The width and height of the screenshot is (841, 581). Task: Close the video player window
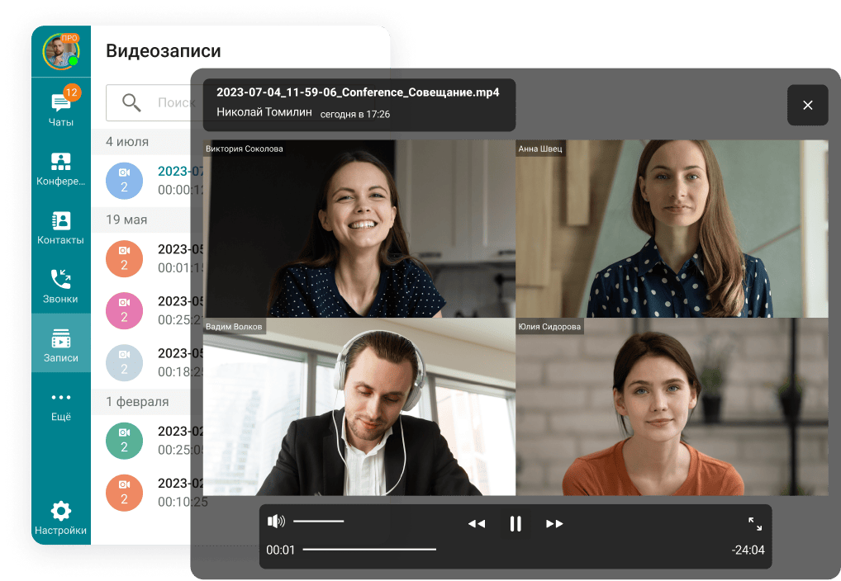[808, 105]
